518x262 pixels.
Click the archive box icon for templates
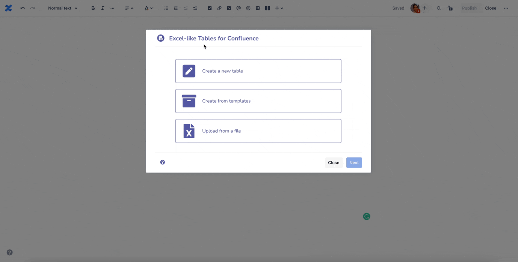pyautogui.click(x=189, y=101)
